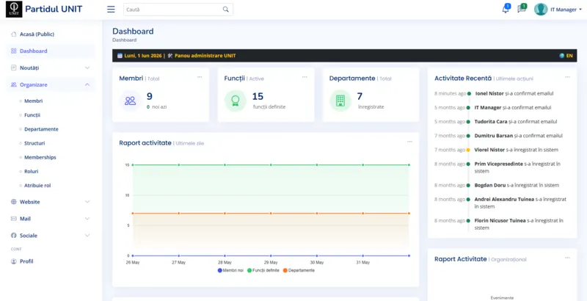The height and width of the screenshot is (301, 587).
Task: Click the IT Manager avatar
Action: (x=541, y=10)
